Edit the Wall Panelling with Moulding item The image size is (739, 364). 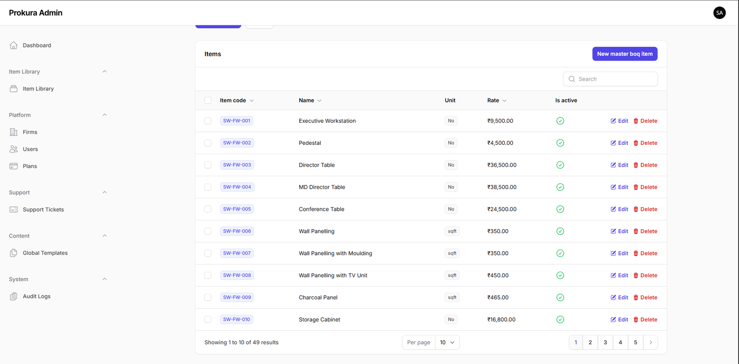(619, 253)
